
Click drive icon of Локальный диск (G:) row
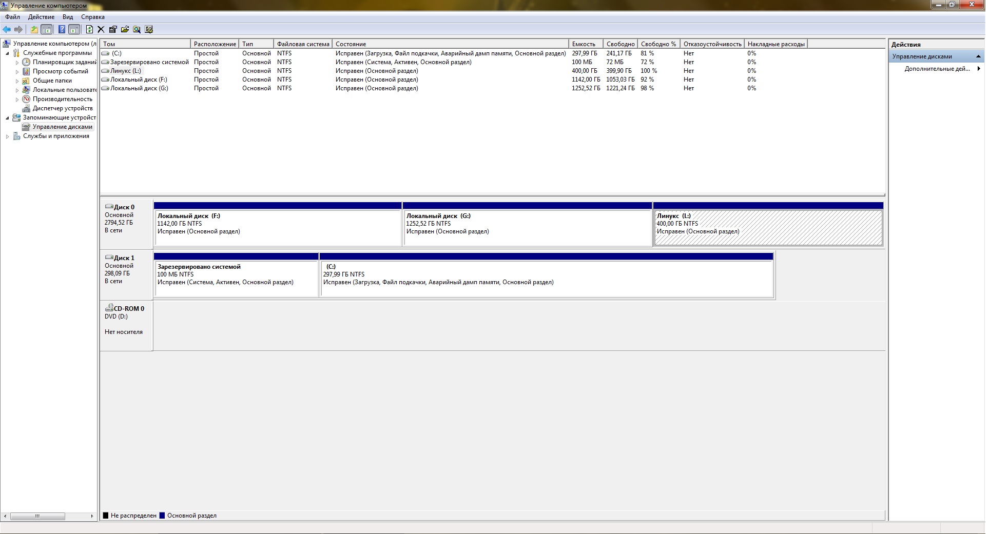coord(106,88)
